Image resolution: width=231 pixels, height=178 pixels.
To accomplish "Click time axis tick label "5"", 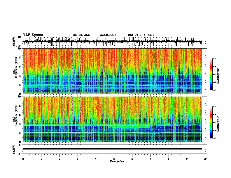I will (x=114, y=159).
